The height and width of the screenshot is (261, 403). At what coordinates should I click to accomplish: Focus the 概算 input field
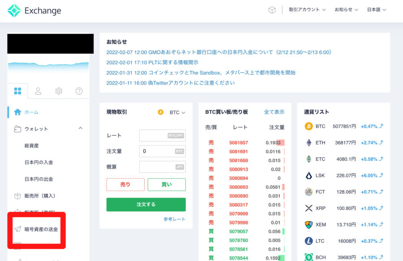(x=163, y=167)
